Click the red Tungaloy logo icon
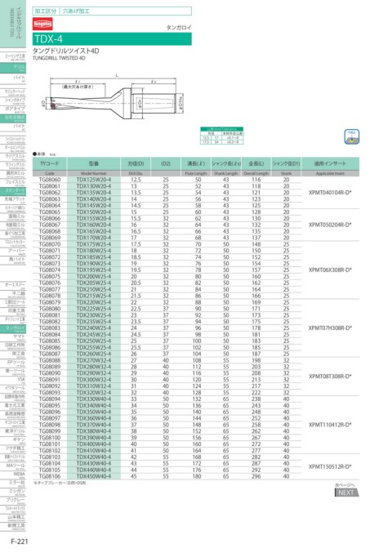Viewport: 392px width, 553px height. [x=42, y=24]
